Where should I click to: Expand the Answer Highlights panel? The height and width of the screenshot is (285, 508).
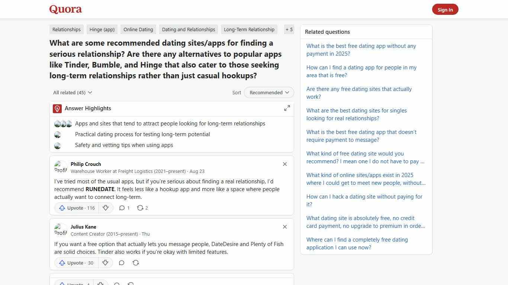(287, 108)
